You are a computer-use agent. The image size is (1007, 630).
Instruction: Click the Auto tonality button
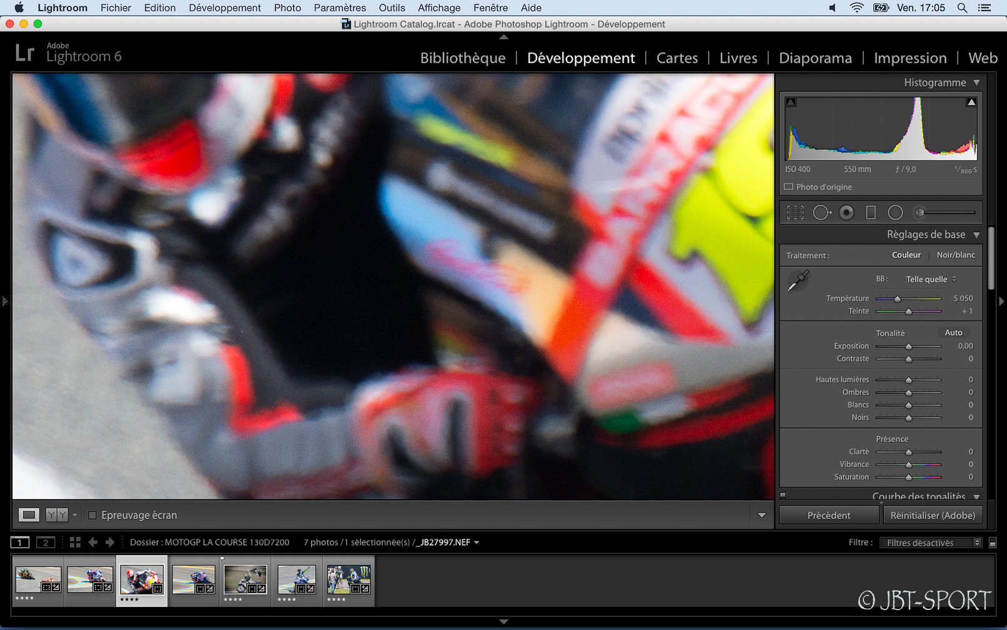(953, 333)
